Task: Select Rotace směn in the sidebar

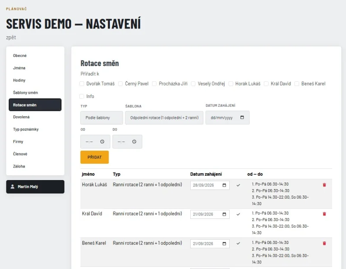Action: tap(35, 104)
